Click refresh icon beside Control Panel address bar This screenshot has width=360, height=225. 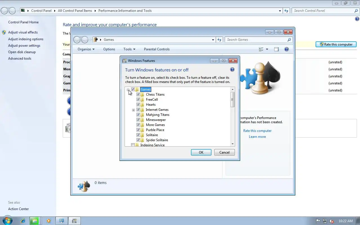pos(286,11)
